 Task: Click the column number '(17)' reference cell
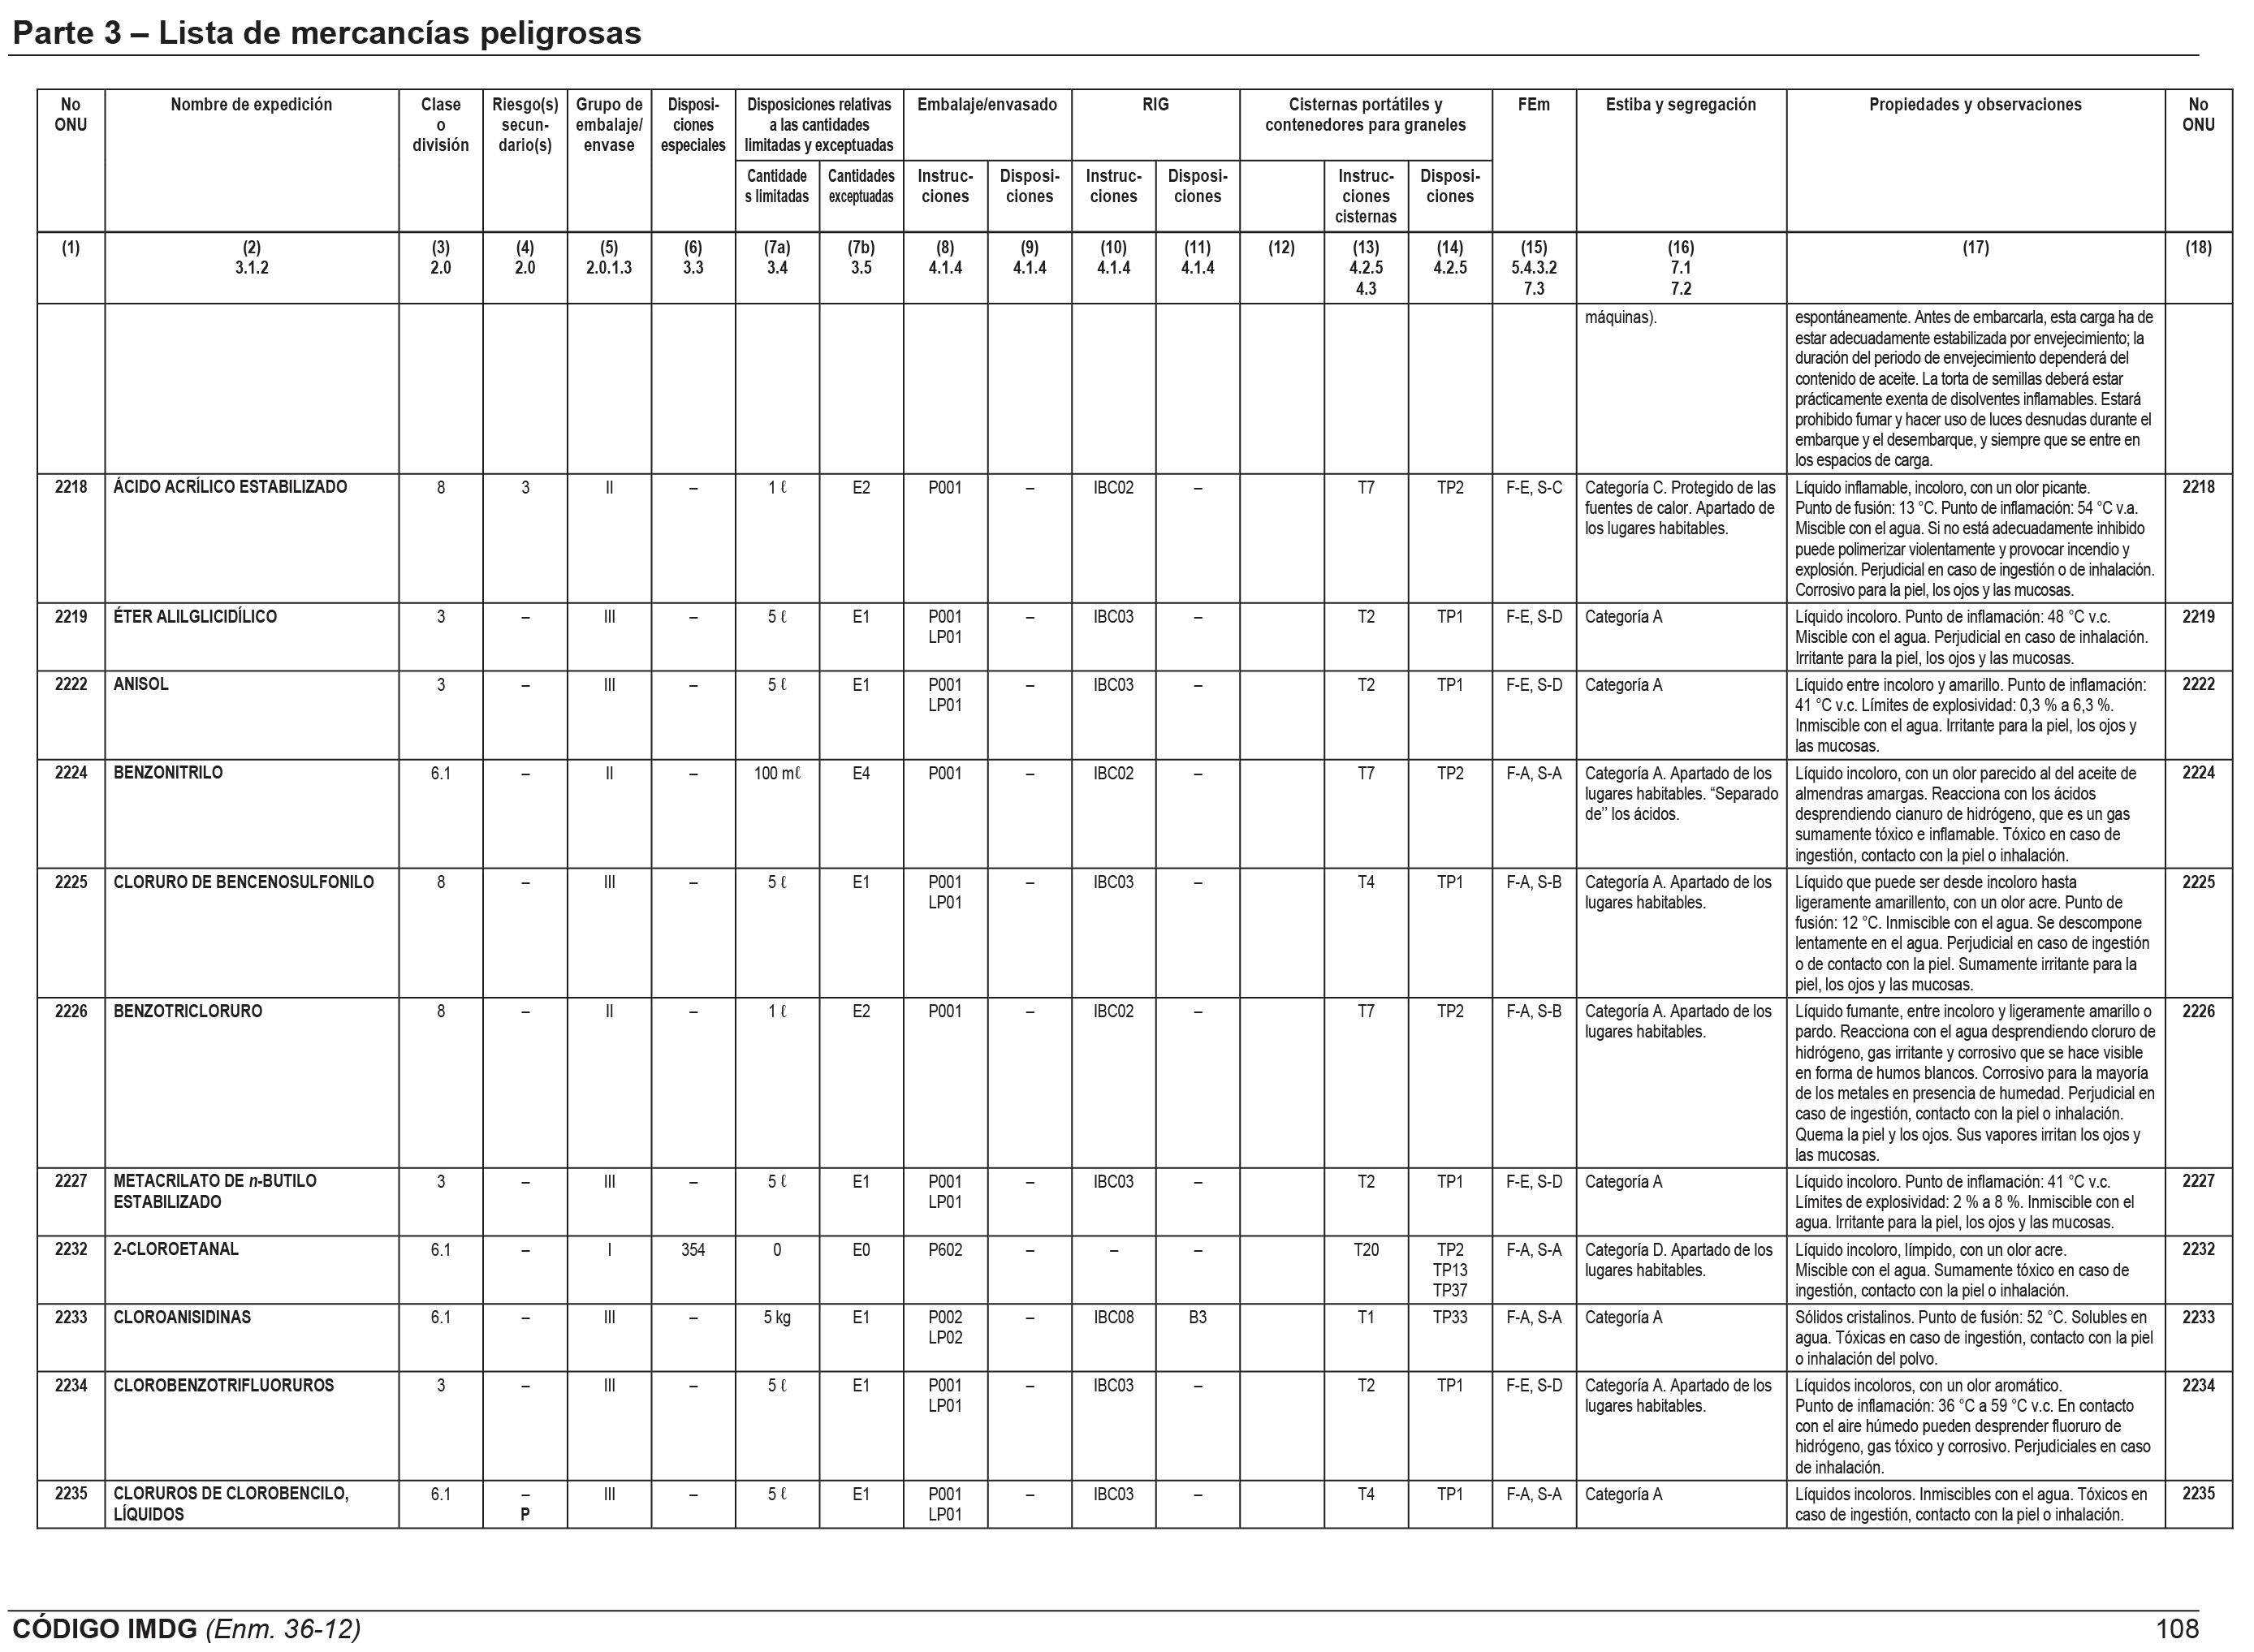point(1975,248)
